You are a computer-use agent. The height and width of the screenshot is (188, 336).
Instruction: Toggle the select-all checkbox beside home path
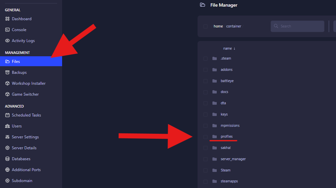tap(205, 26)
